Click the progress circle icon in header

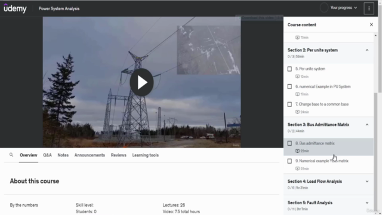[x=324, y=8]
